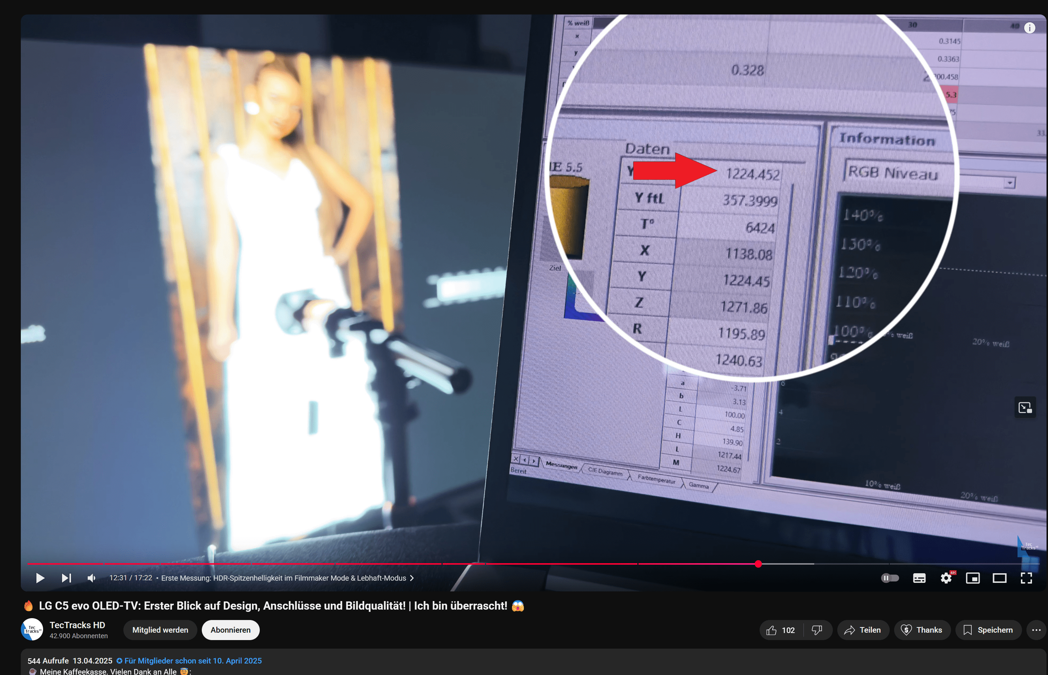Open 'Für Mitglieder schon seit 10. April 2025'

[189, 661]
